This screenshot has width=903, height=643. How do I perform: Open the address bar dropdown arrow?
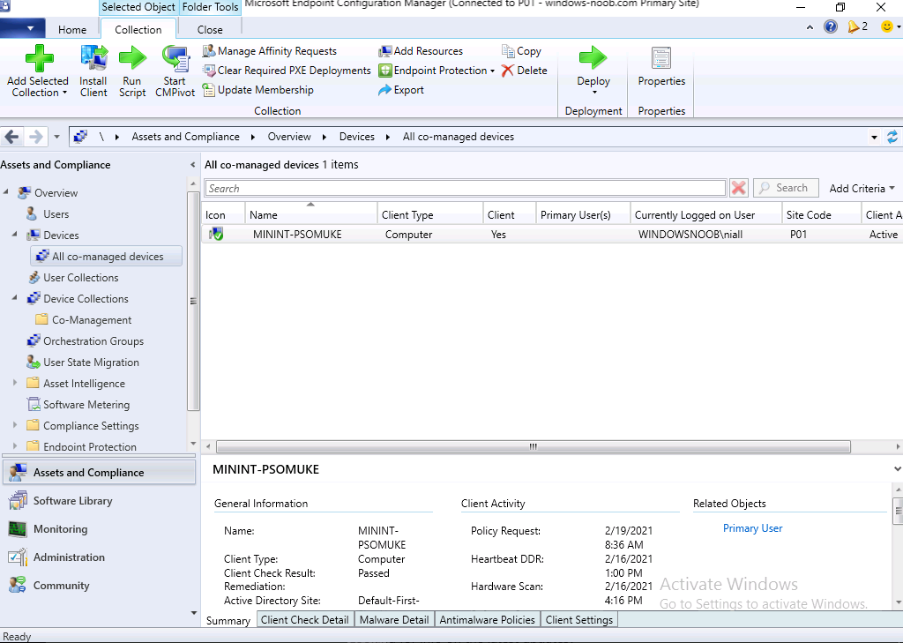coord(874,137)
